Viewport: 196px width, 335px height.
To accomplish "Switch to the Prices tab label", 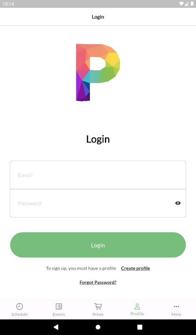I will [98, 314].
